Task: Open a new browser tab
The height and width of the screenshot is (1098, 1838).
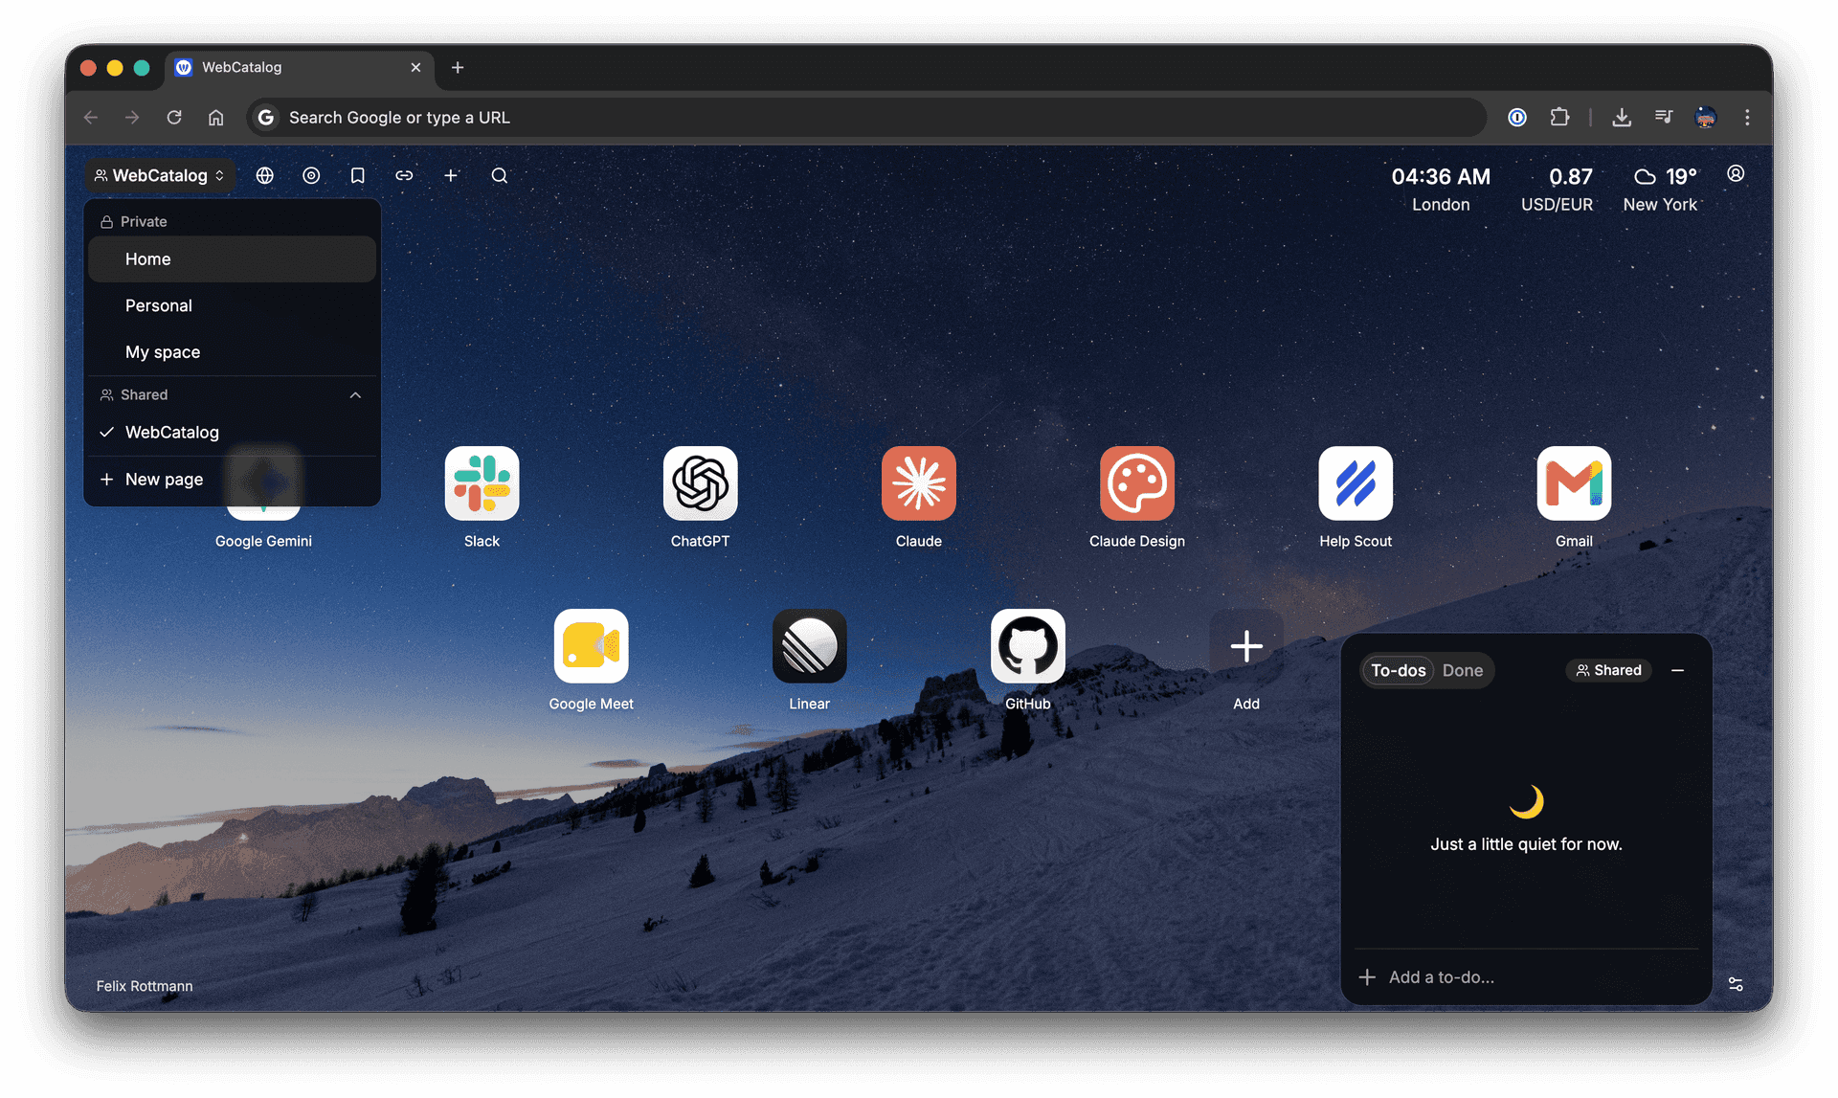Action: click(x=458, y=67)
